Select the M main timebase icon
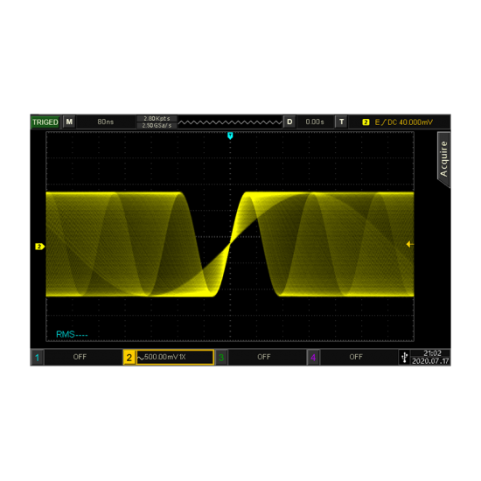The image size is (481, 481). tap(69, 122)
